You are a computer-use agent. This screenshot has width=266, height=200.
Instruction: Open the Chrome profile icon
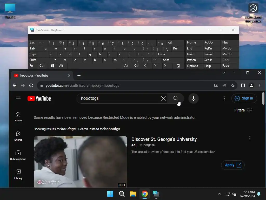point(251,85)
